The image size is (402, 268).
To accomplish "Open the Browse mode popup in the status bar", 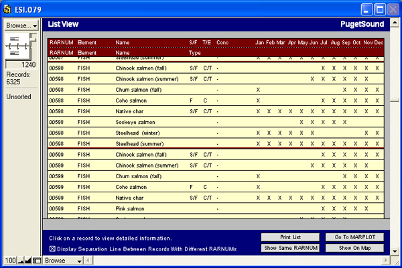I will click(x=63, y=261).
